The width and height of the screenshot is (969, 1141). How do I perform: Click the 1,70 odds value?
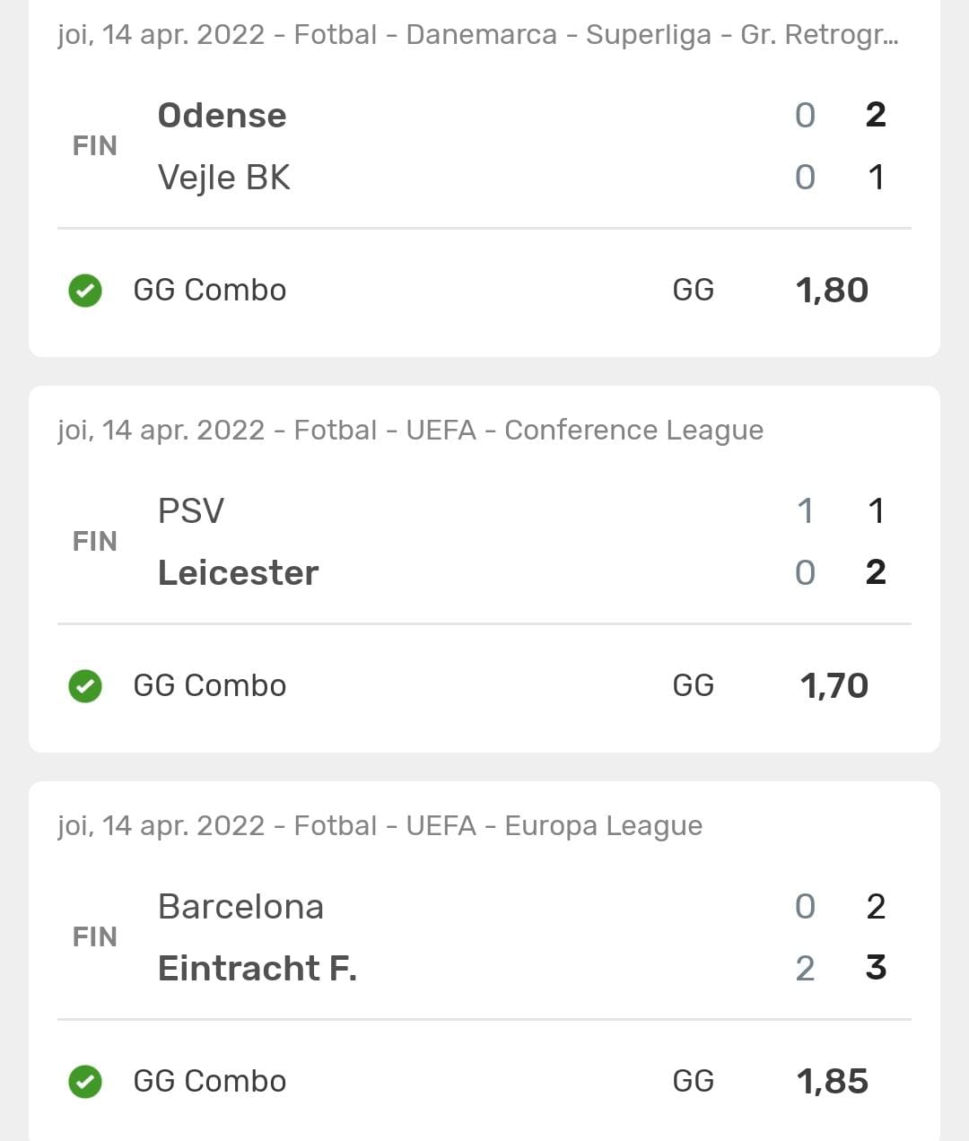point(834,686)
